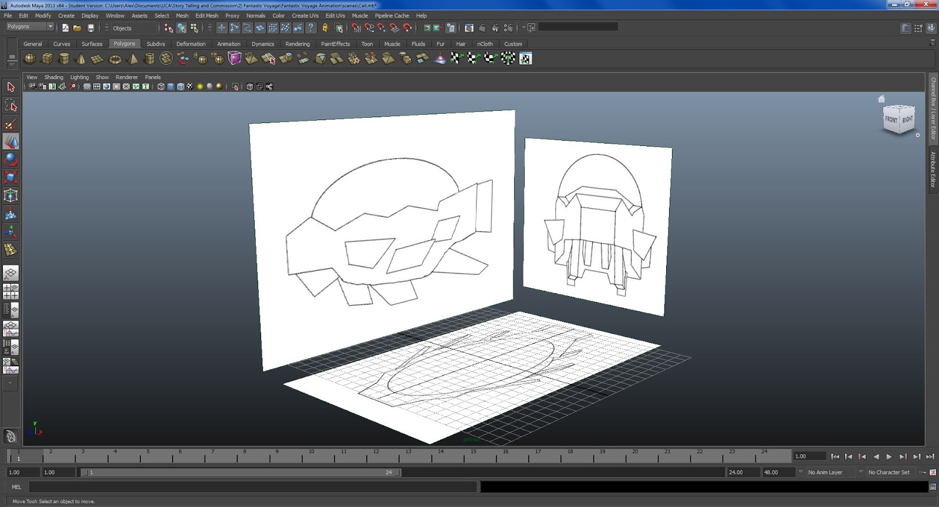The image size is (939, 507).
Task: Click the MEL command input field
Action: [252, 487]
